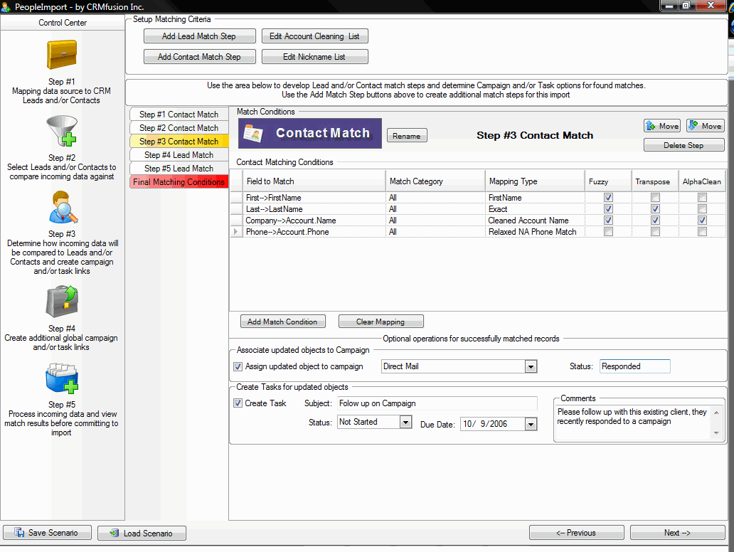This screenshot has width=734, height=552.
Task: Select Step #1 Contact Match tab
Action: tap(179, 115)
